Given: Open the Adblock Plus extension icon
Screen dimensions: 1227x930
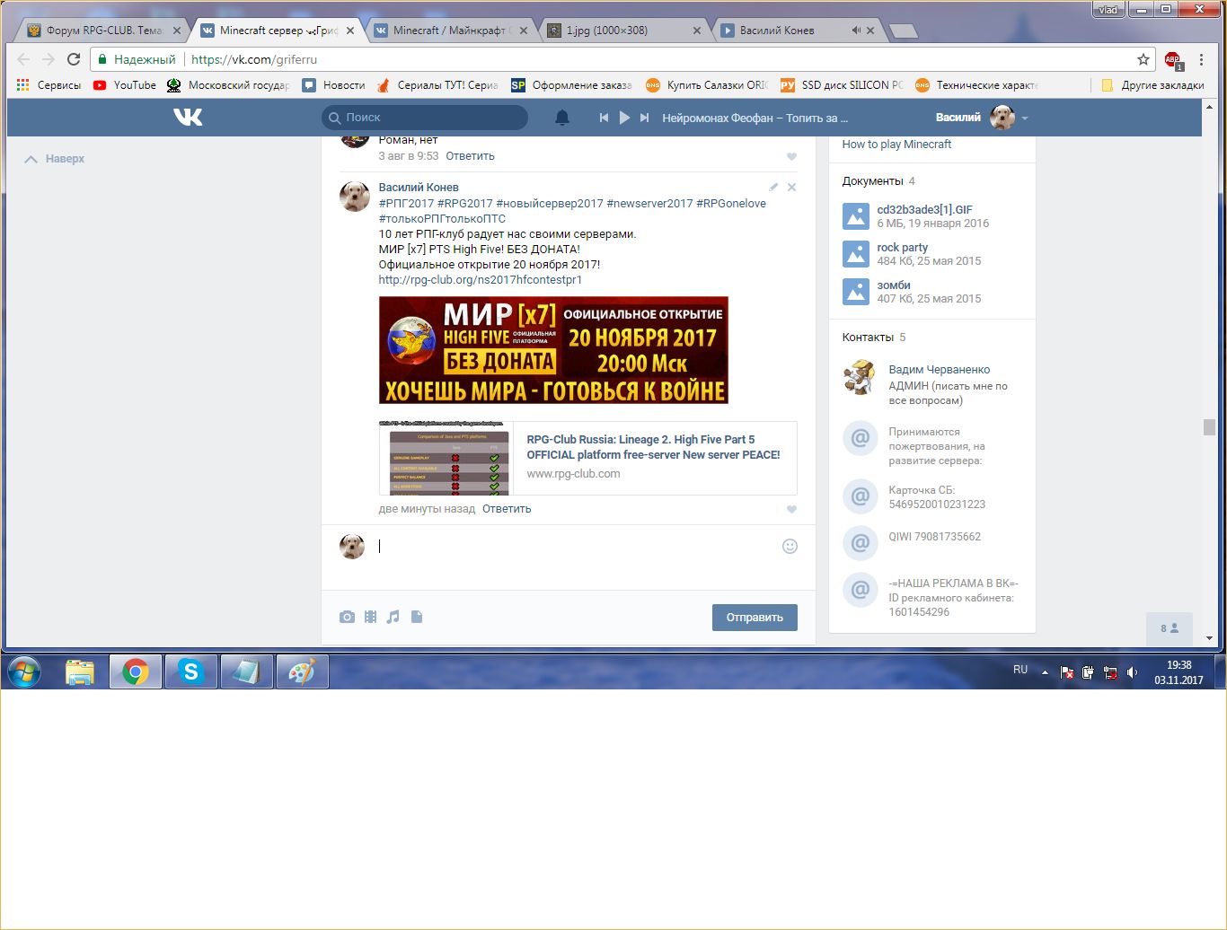Looking at the screenshot, I should [1173, 60].
